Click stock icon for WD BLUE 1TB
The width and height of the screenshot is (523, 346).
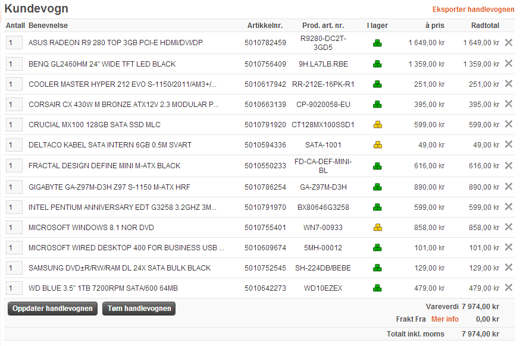[377, 288]
